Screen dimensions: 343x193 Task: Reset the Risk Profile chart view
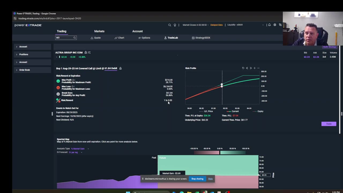243,68
